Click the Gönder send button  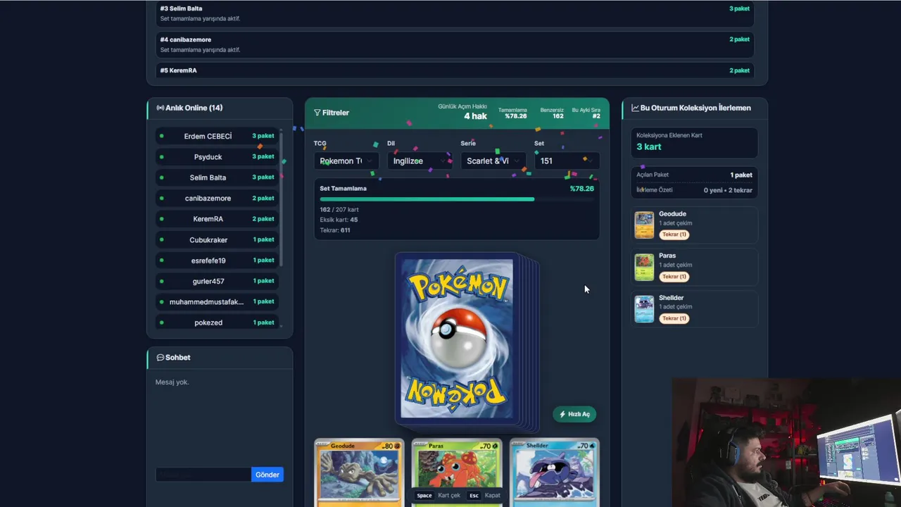click(x=267, y=475)
